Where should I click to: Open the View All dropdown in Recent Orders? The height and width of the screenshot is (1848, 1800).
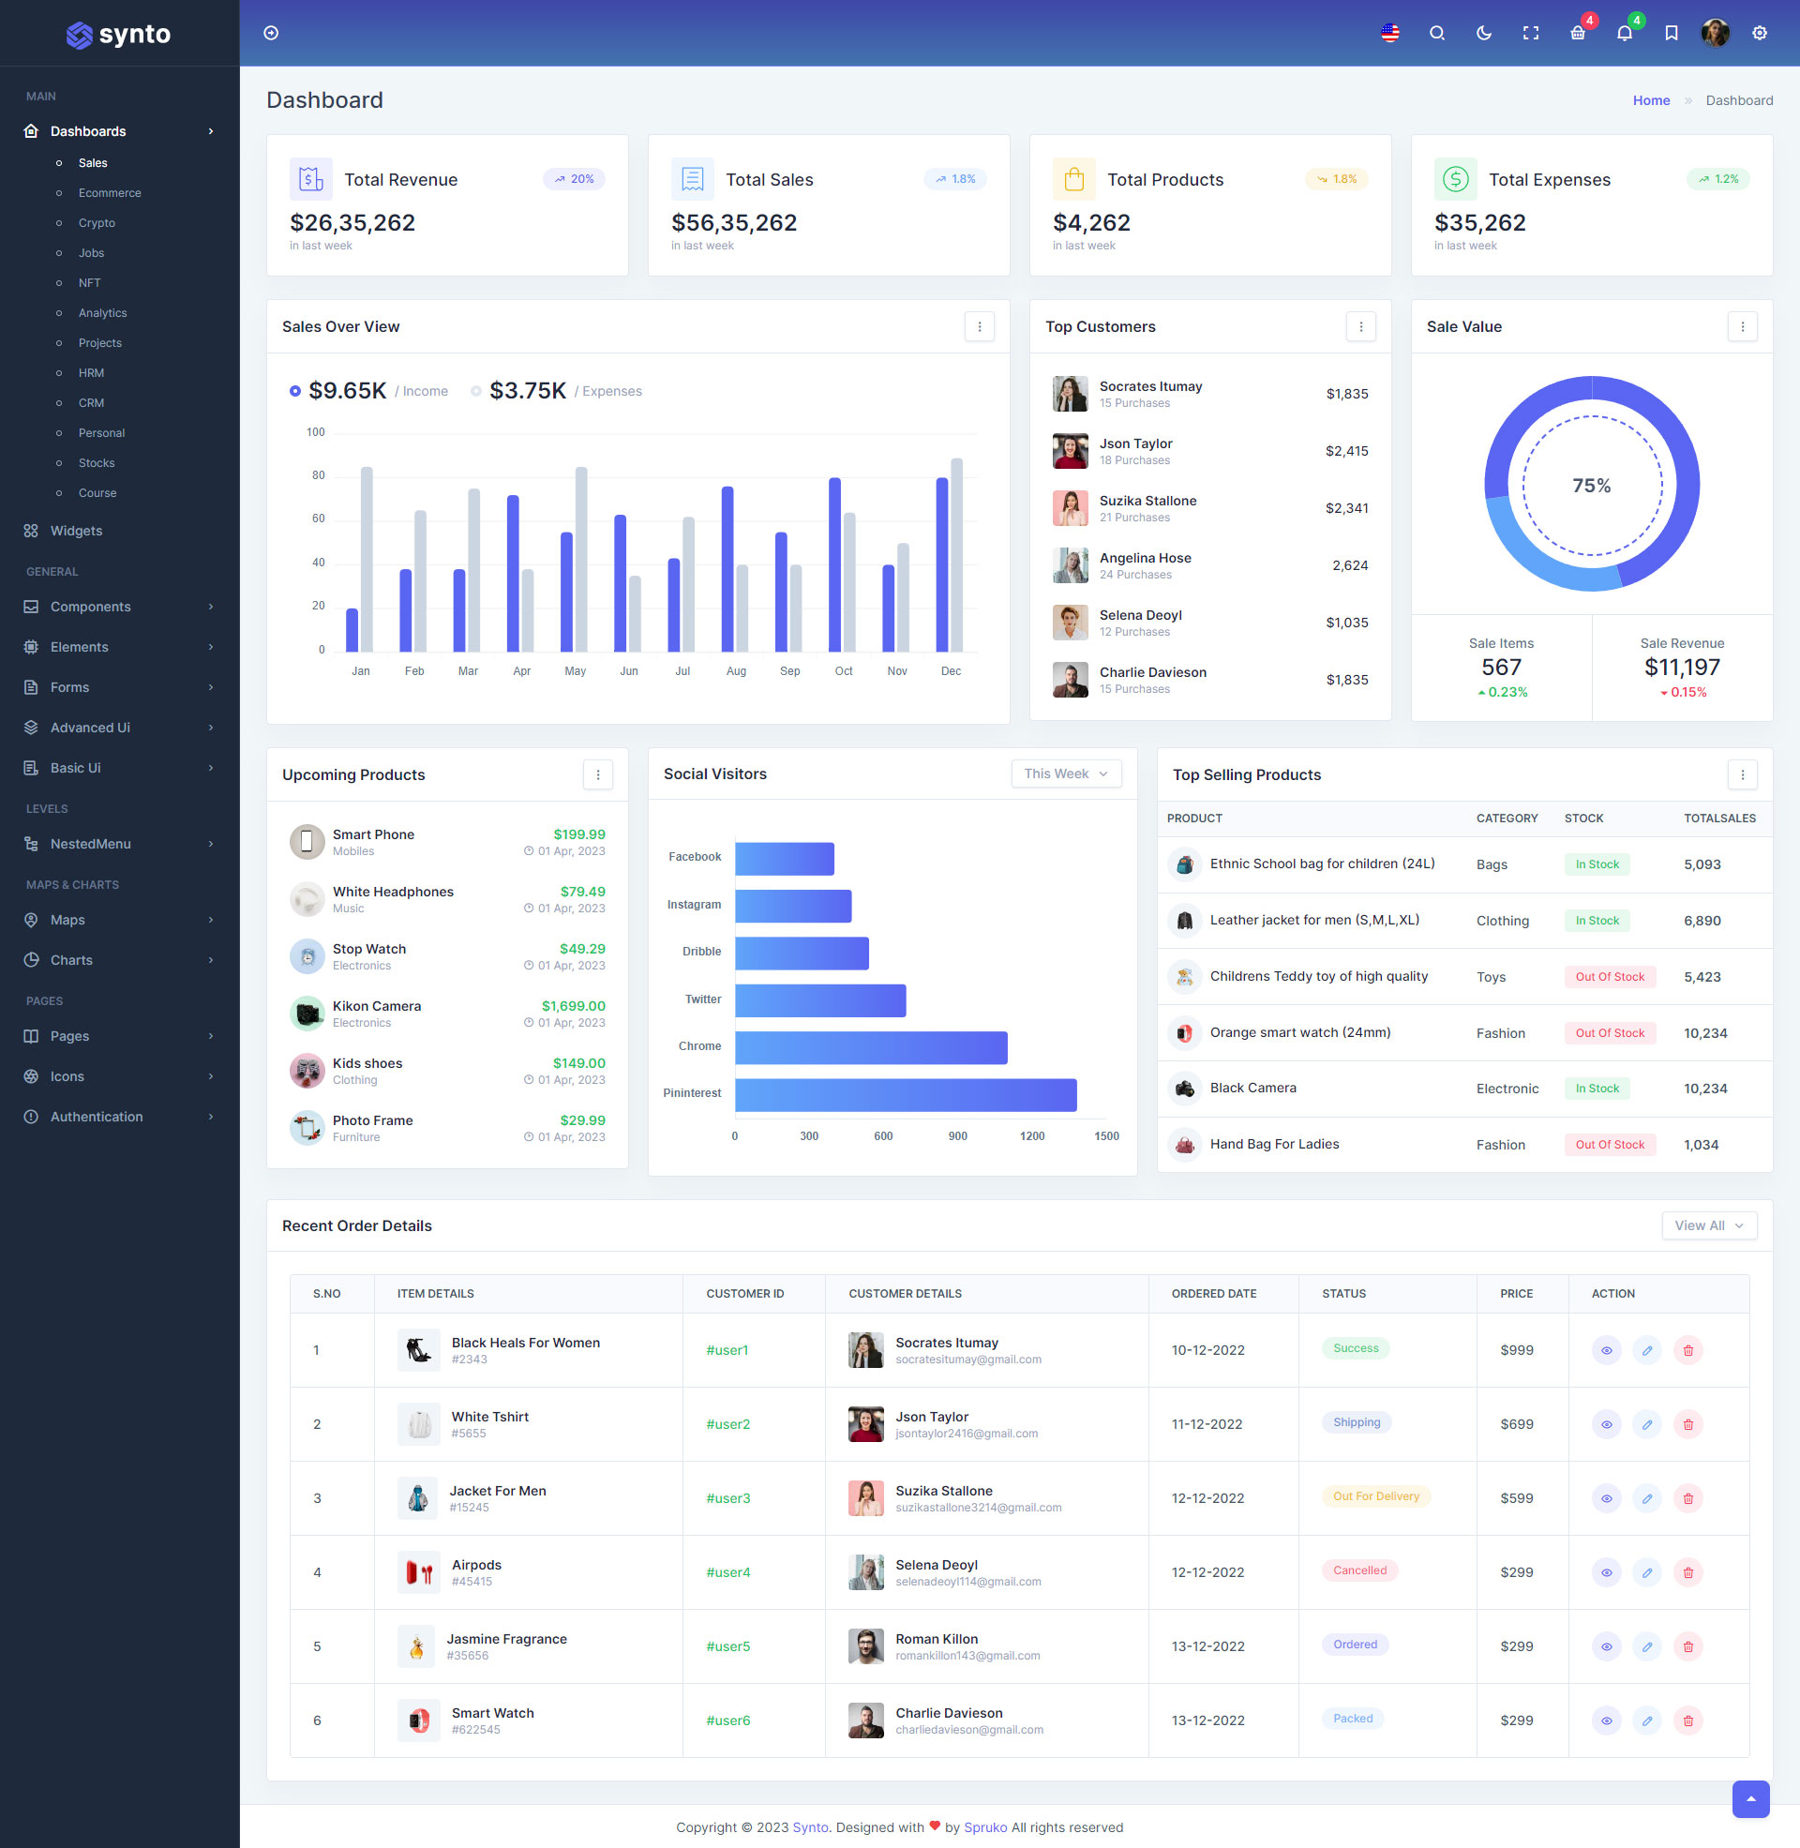click(1708, 1225)
